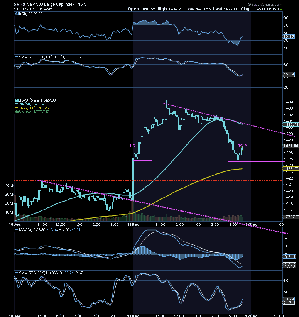This screenshot has height=317, width=299.
Task: Click the MA(50) legend line marker
Action: pos(17,104)
